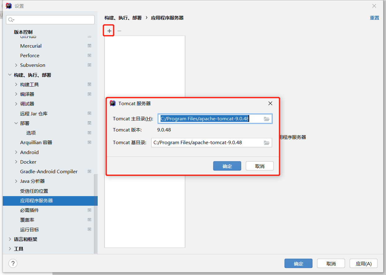Expand the 构建工具 node

click(16, 84)
